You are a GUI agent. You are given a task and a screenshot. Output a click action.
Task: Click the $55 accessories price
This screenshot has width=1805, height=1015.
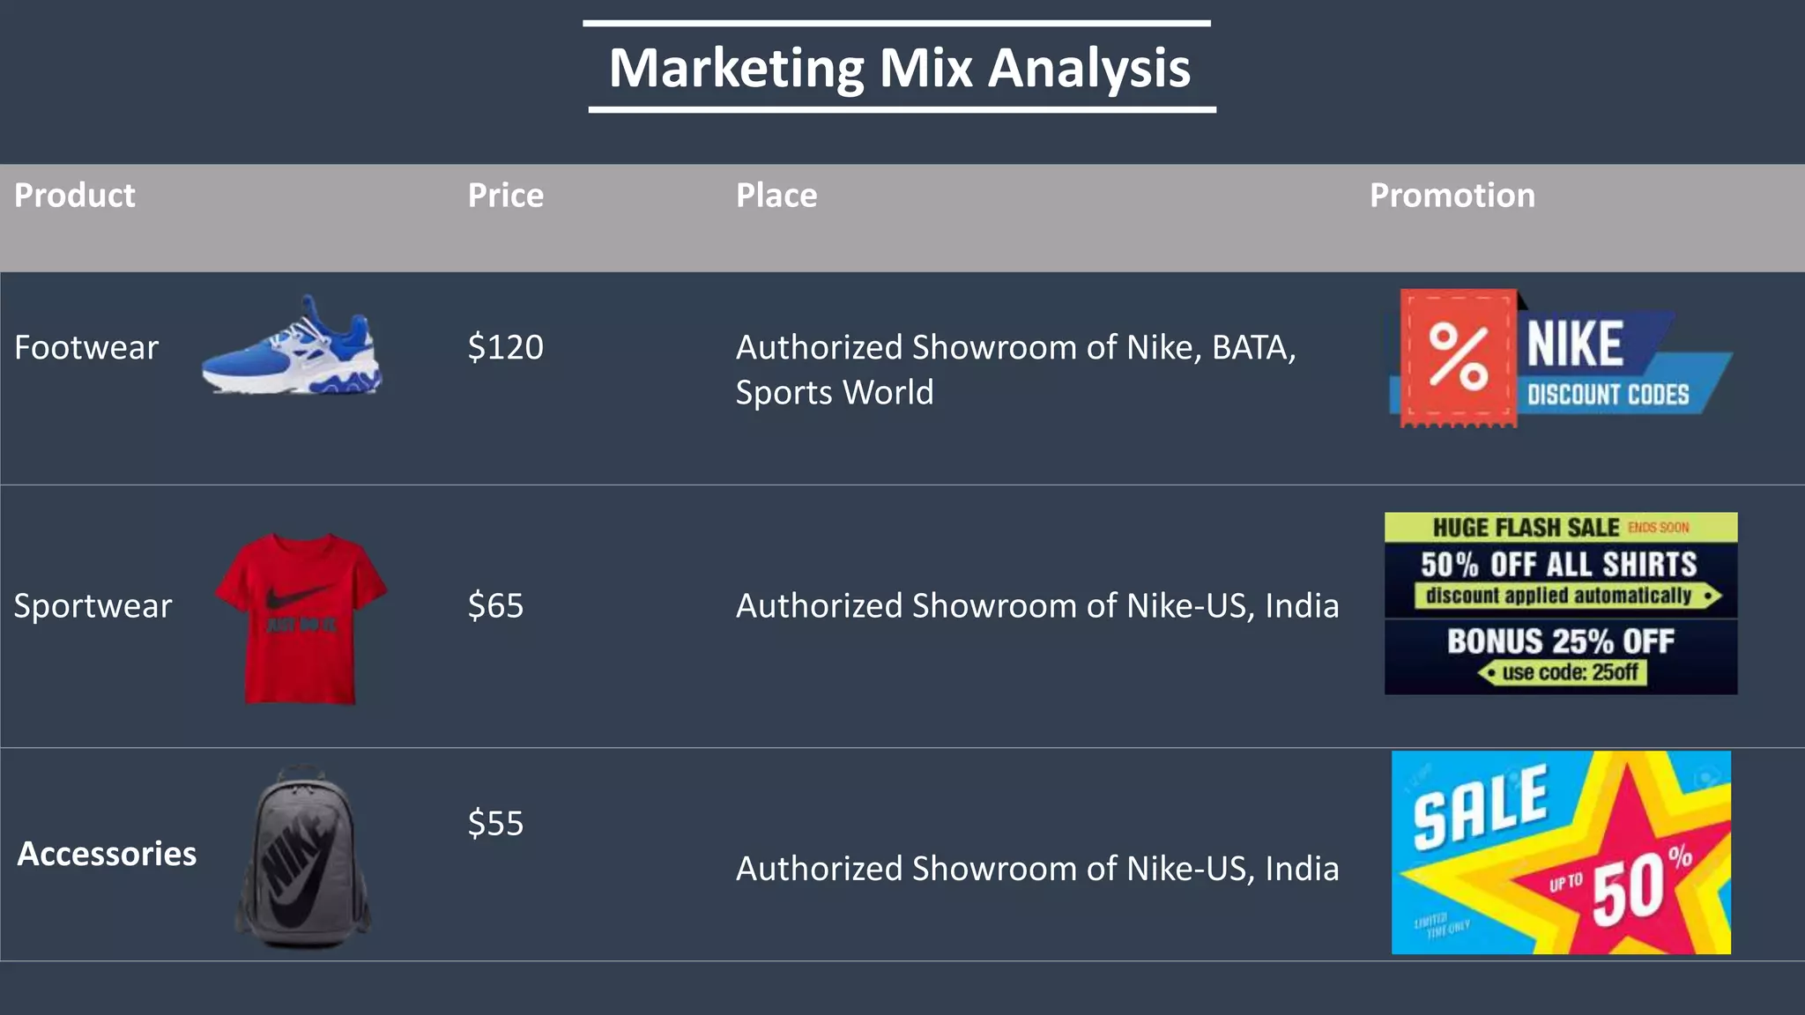coord(495,824)
